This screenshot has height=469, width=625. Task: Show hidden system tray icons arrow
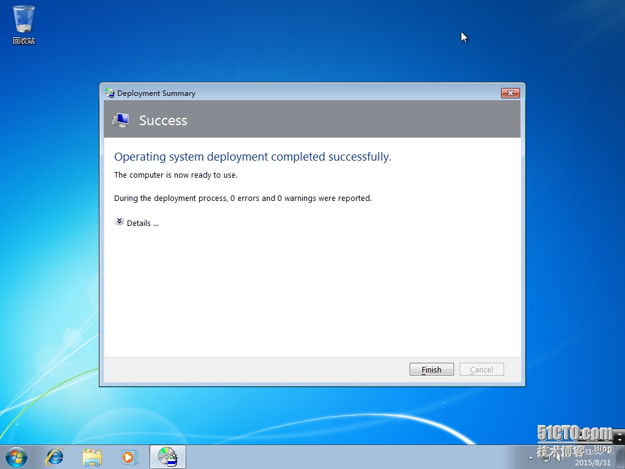point(530,457)
